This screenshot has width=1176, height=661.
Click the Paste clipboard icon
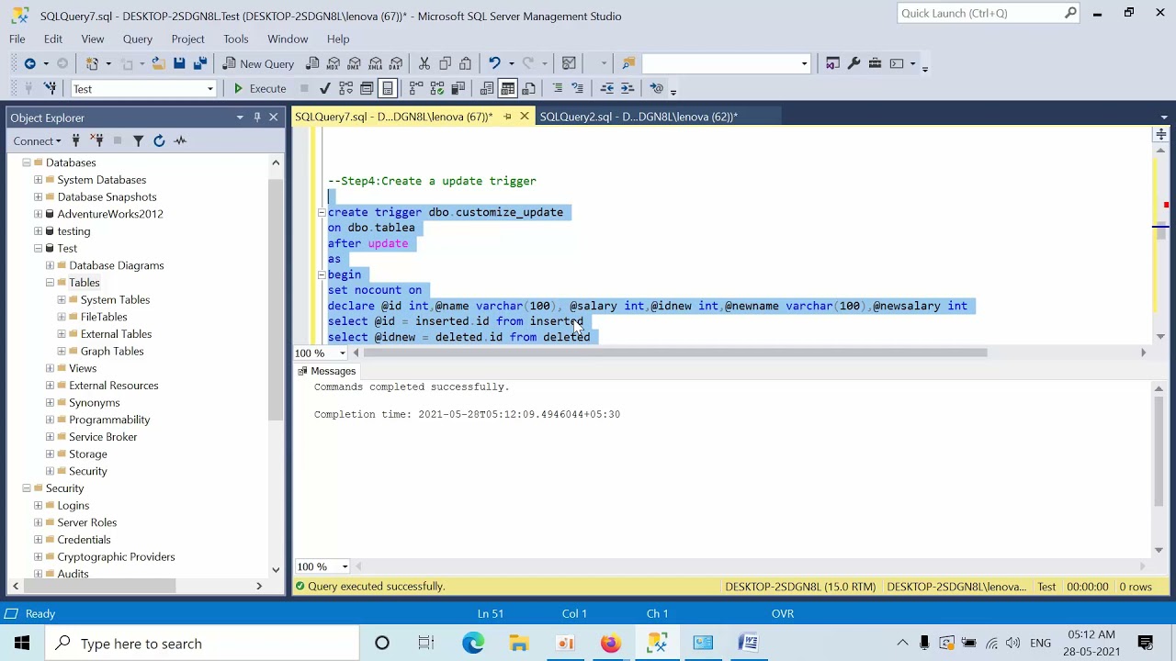pos(466,63)
